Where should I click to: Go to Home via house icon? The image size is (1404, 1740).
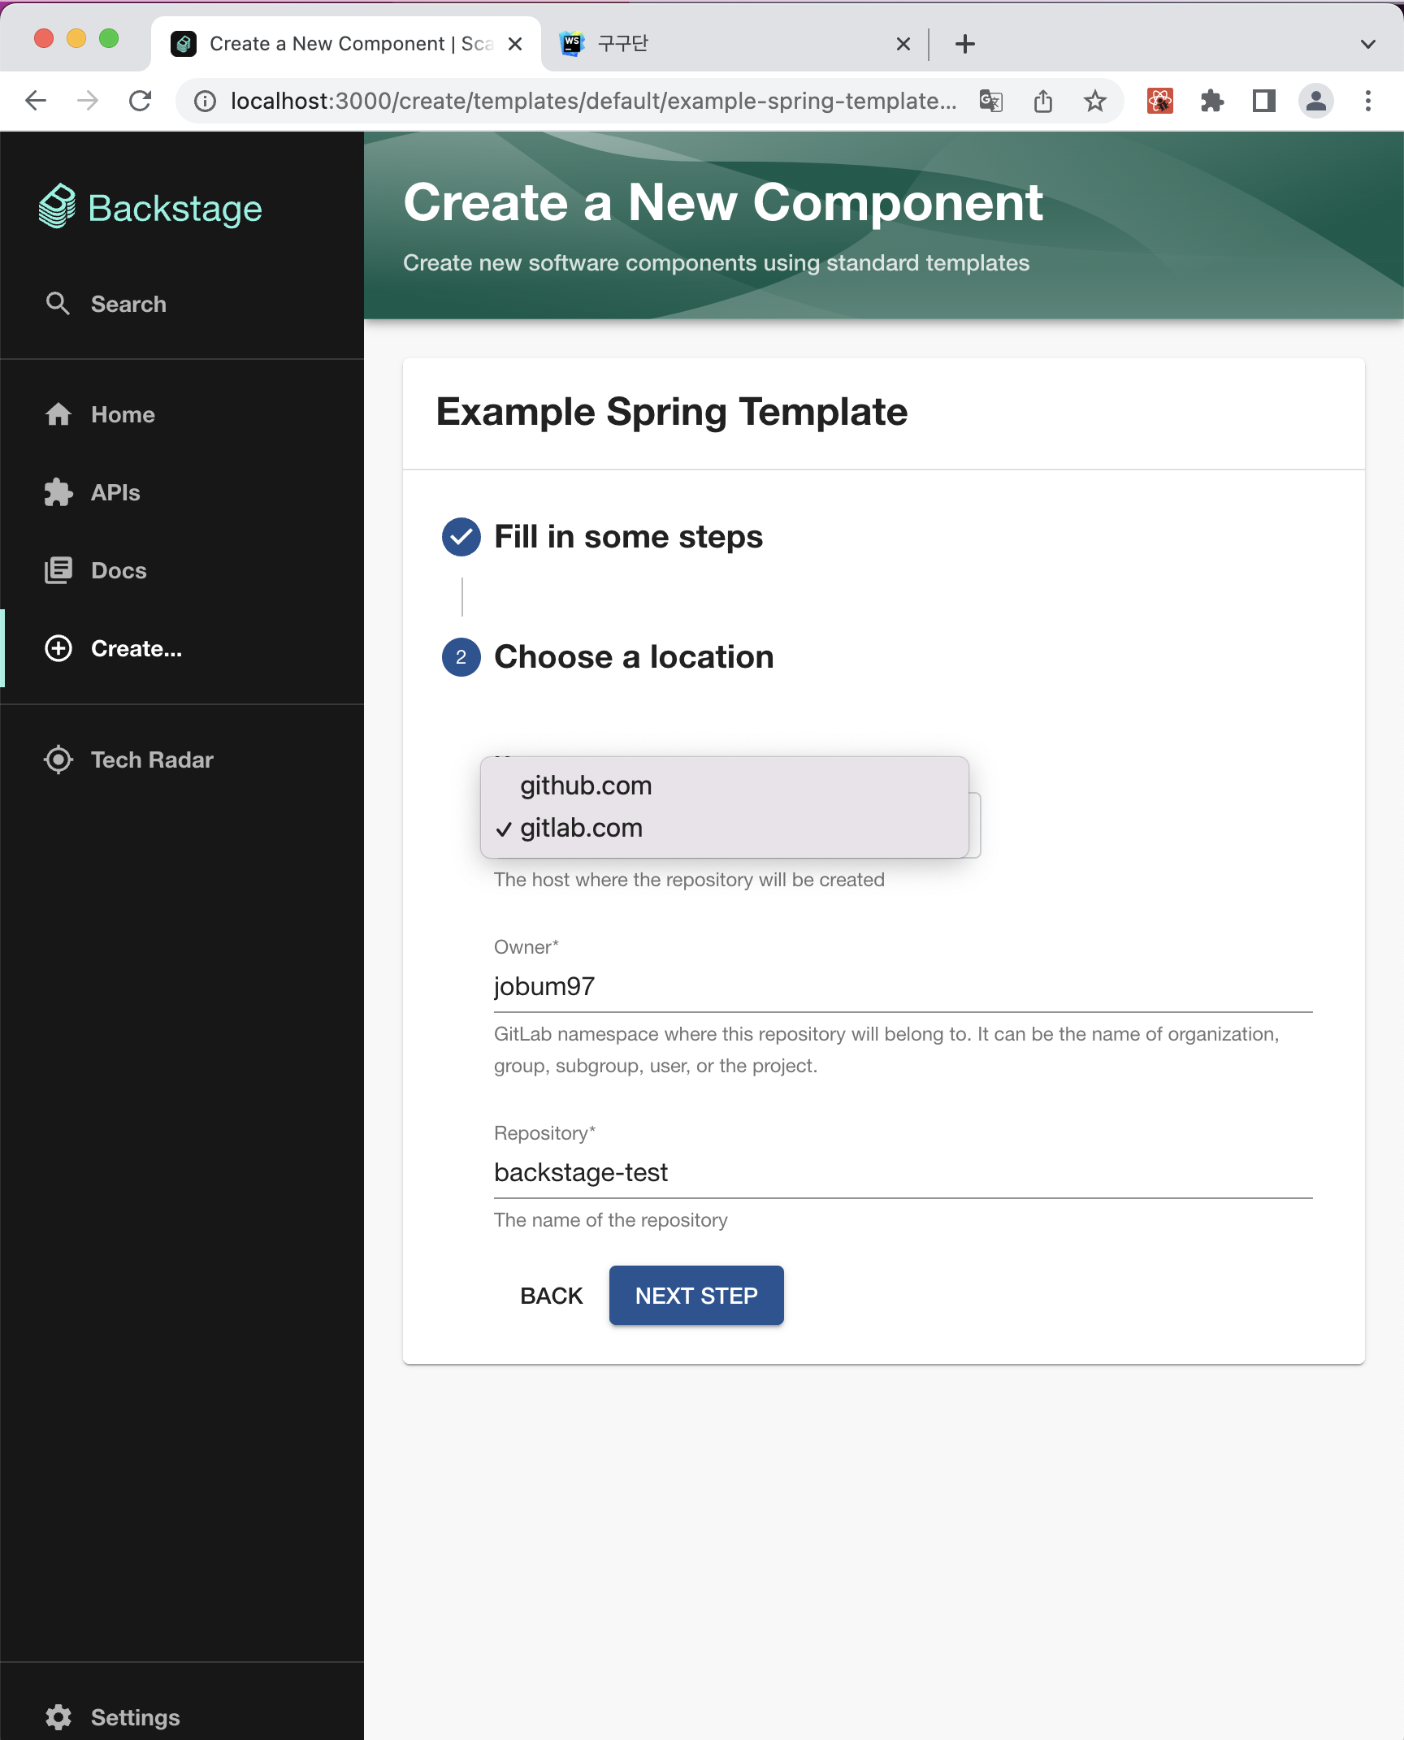coord(58,414)
